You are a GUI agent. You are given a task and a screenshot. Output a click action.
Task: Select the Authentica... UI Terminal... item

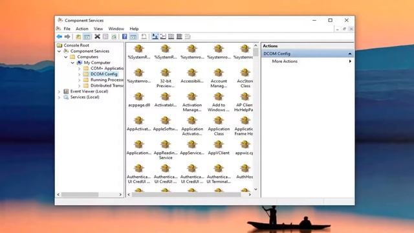[219, 174]
